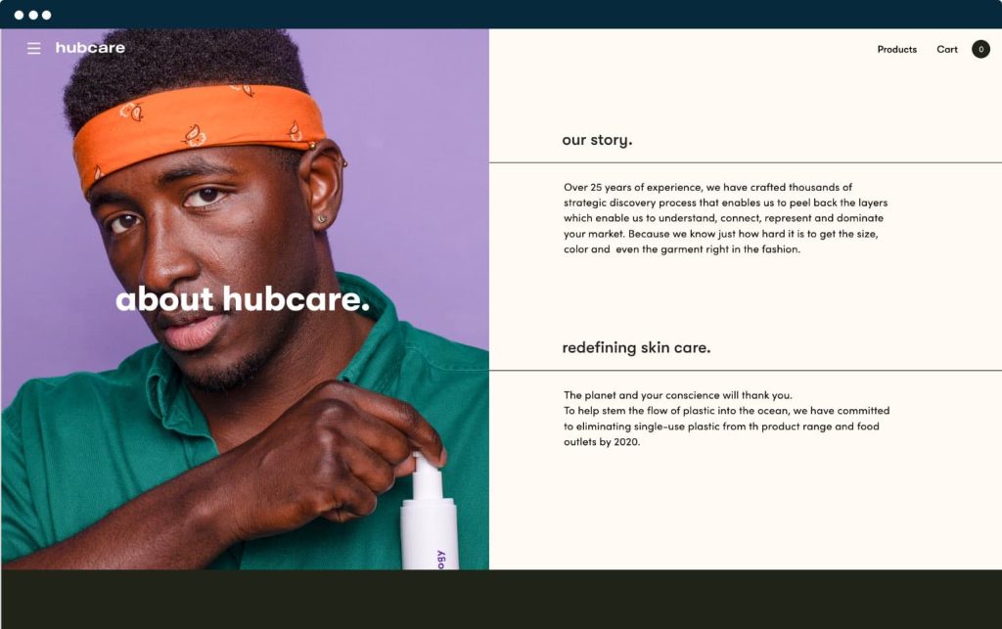Image resolution: width=1002 pixels, height=629 pixels.
Task: Click the cart item count badge
Action: tap(980, 49)
